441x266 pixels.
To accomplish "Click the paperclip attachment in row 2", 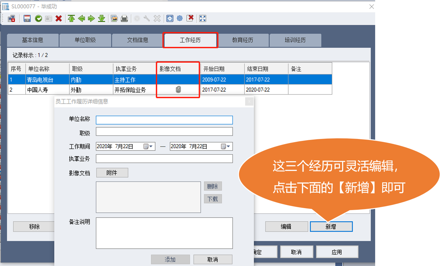I will click(178, 90).
